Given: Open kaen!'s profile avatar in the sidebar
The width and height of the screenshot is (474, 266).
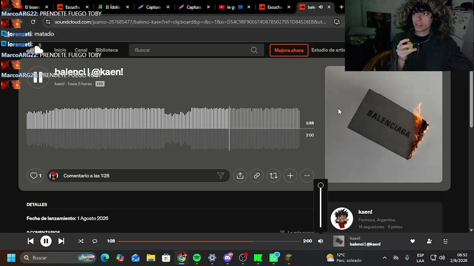Looking at the screenshot, I should (x=341, y=218).
